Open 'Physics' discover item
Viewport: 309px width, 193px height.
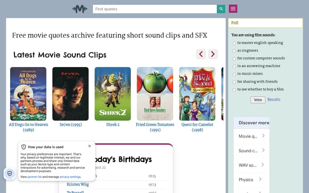tap(252, 180)
